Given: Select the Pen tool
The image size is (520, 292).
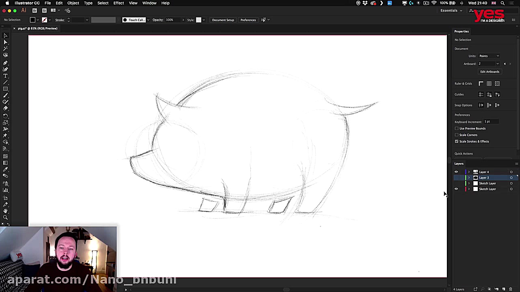Looking at the screenshot, I should coord(6,63).
